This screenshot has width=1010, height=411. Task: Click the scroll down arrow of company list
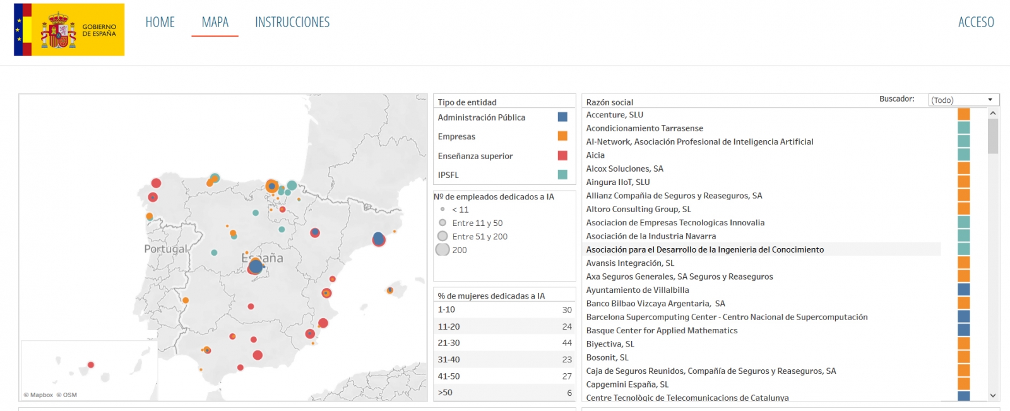pyautogui.click(x=993, y=396)
